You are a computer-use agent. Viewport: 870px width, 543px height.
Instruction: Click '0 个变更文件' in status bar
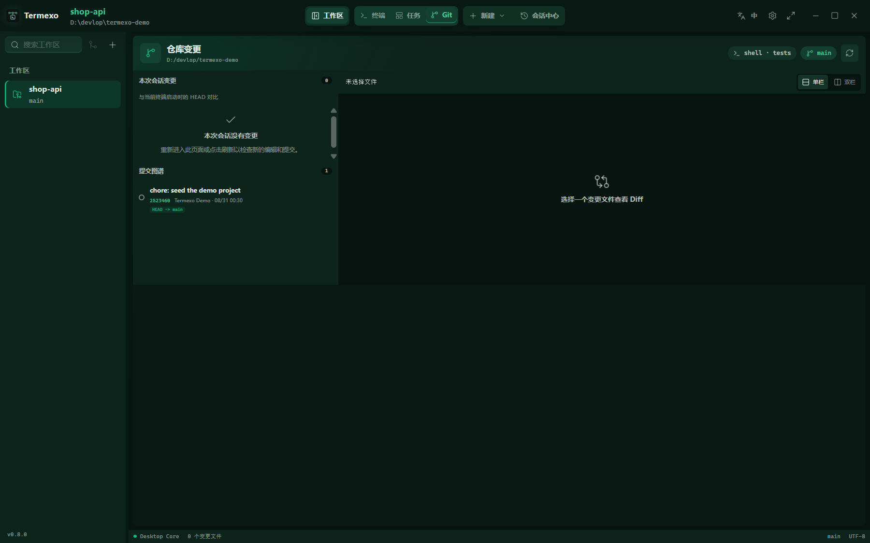204,536
